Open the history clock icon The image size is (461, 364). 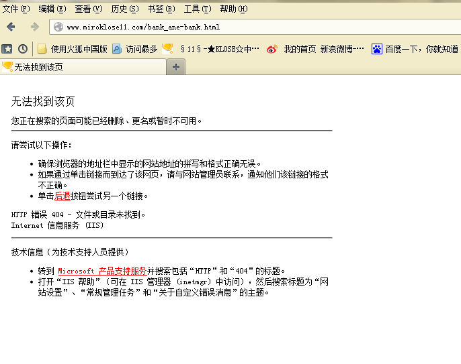(x=23, y=49)
